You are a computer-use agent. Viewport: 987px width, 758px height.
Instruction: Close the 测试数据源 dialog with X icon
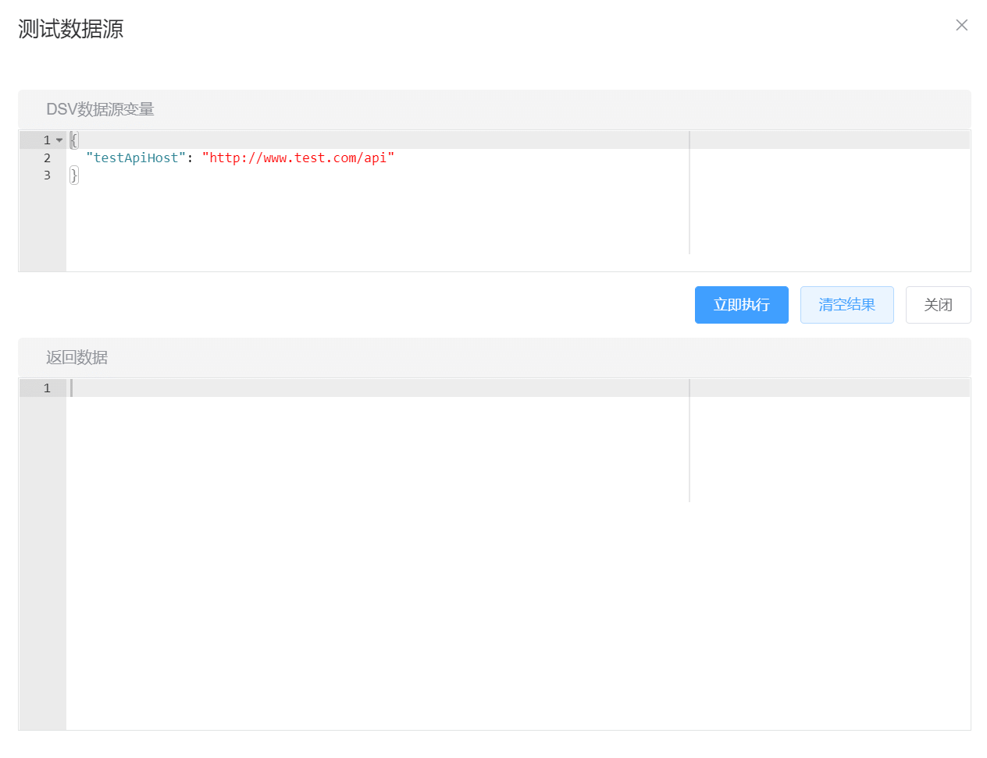tap(961, 25)
